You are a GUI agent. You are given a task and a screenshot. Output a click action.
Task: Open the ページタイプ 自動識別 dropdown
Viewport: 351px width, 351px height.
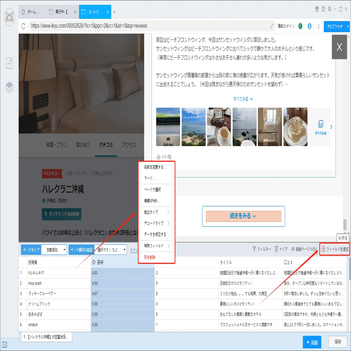point(54,250)
